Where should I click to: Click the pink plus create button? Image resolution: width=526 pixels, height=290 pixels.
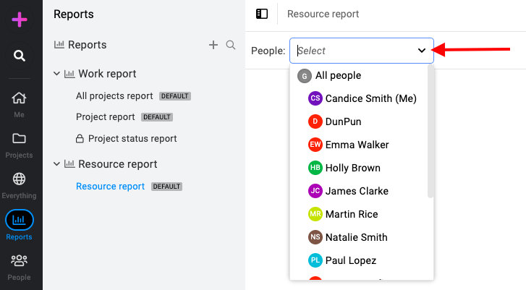[x=20, y=20]
